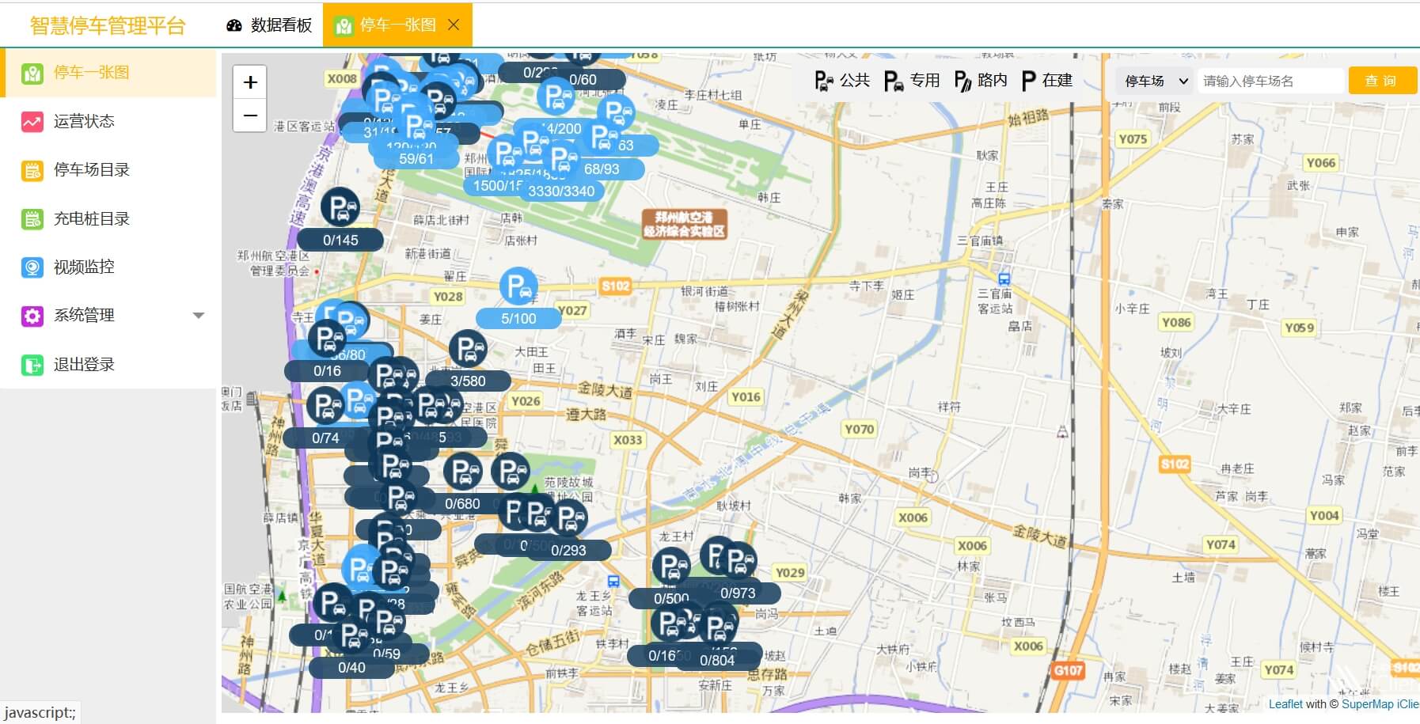Select parking marker above the 0/74 label
This screenshot has height=724, width=1420.
[325, 406]
